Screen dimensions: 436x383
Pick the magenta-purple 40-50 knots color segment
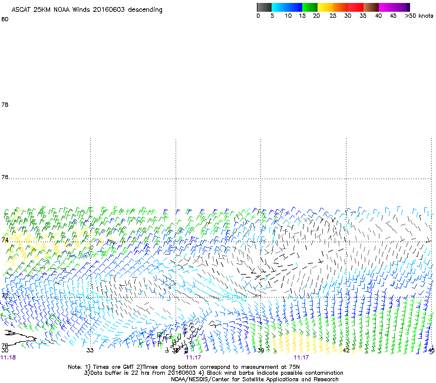[394, 7]
